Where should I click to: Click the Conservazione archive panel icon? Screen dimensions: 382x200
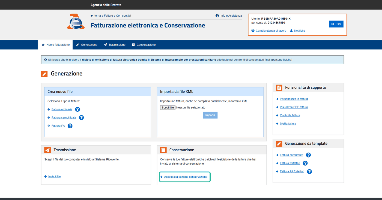tap(163, 150)
